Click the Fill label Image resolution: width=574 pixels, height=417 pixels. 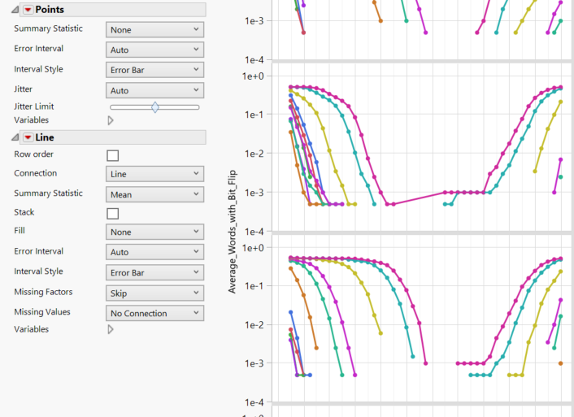pos(20,231)
